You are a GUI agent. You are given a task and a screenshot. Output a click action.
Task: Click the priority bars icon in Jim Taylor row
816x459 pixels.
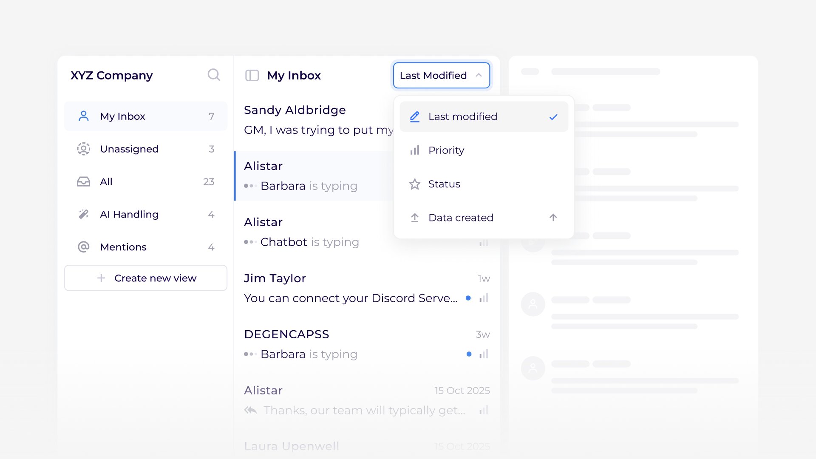(x=484, y=298)
